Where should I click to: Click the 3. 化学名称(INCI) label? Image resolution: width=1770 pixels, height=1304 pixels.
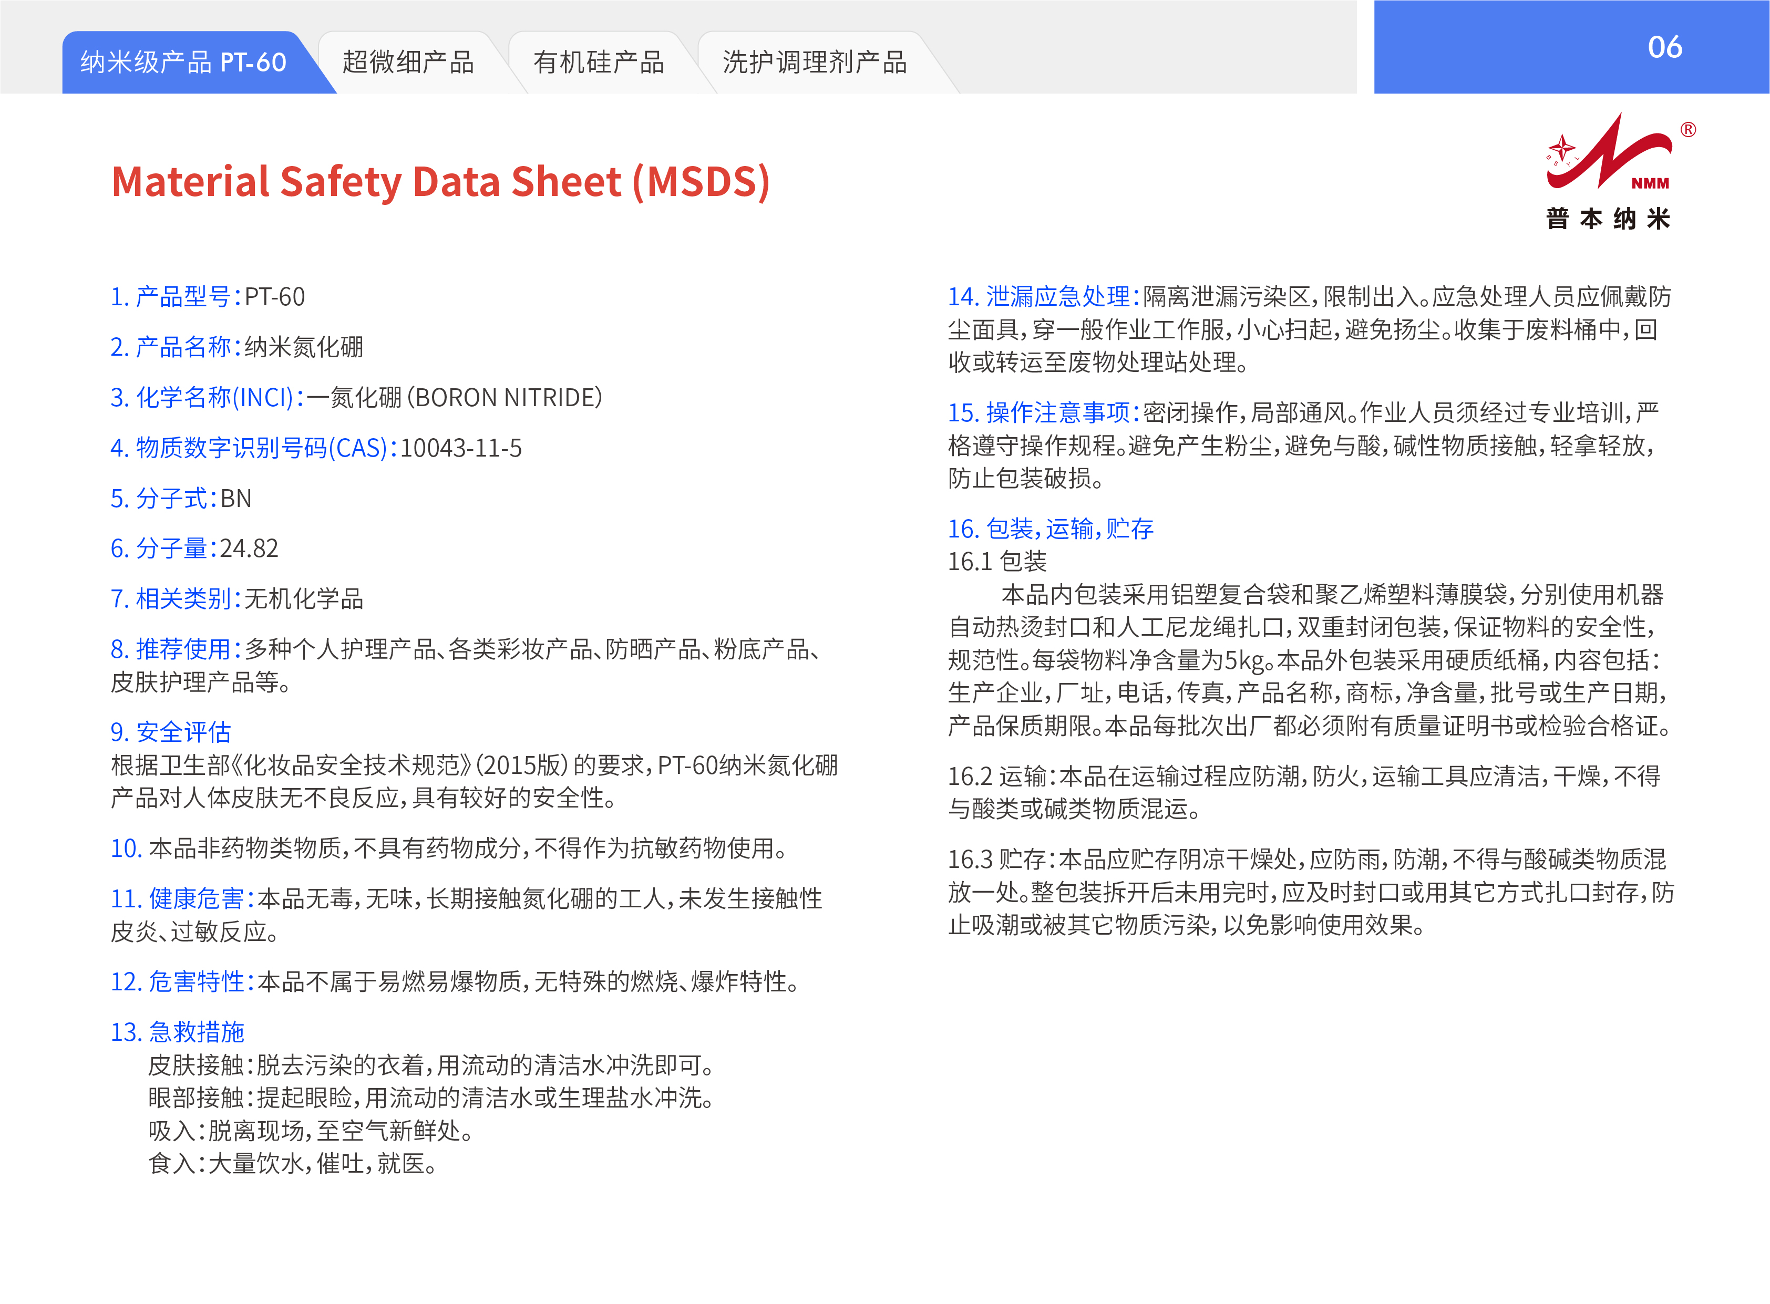pyautogui.click(x=207, y=398)
